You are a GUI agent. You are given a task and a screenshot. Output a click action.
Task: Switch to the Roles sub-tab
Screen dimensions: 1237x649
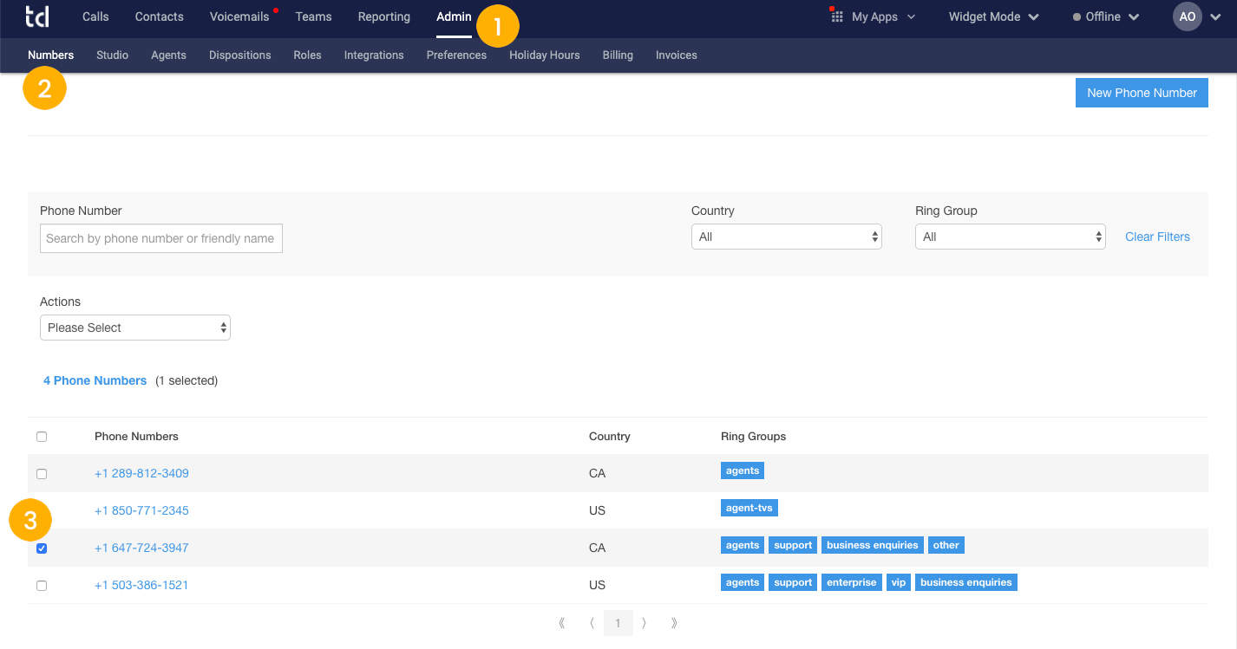point(307,55)
